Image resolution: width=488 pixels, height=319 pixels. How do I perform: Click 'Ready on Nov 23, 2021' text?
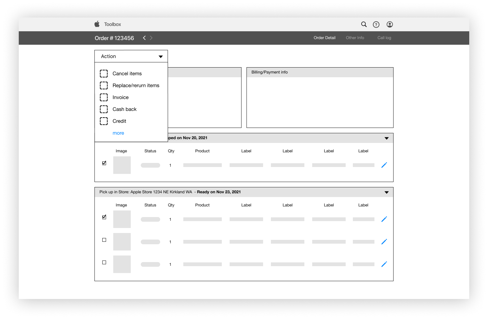219,192
